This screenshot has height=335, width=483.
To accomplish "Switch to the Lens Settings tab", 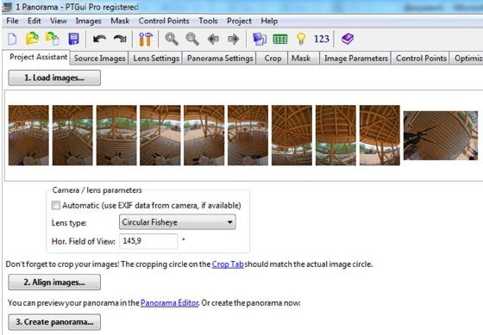I will coord(156,59).
